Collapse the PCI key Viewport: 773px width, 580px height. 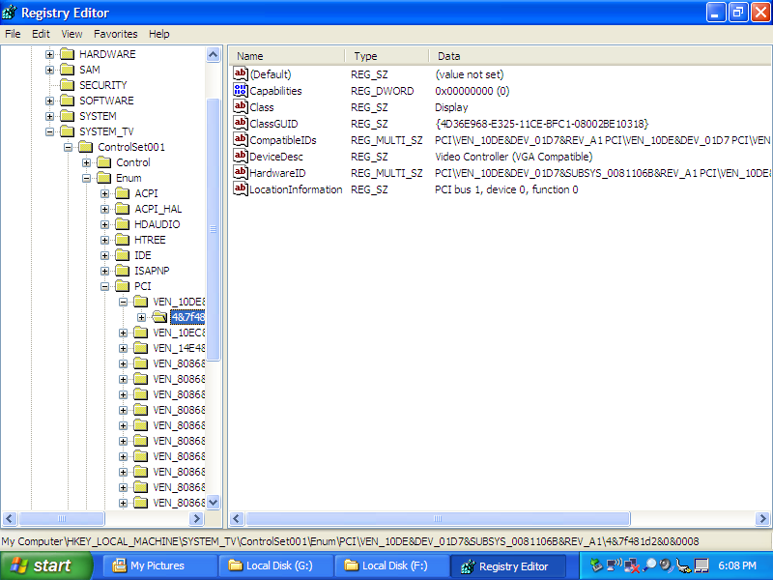point(105,286)
